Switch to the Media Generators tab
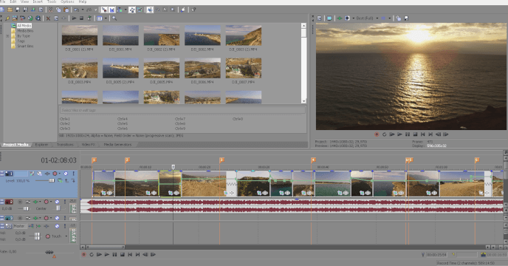The width and height of the screenshot is (508, 266). point(117,145)
